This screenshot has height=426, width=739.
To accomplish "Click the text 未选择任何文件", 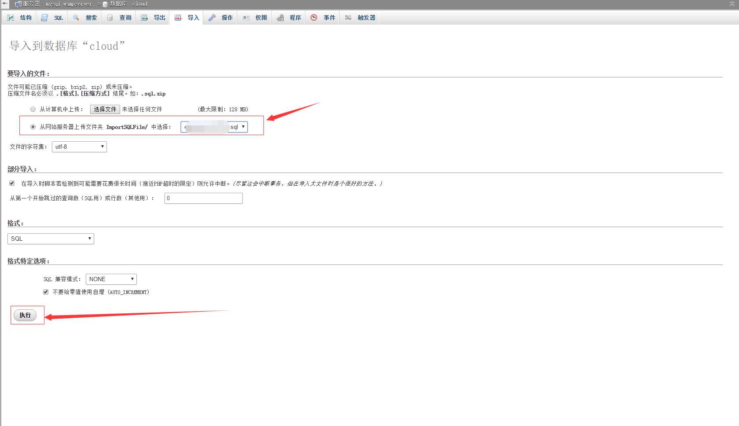I will (x=142, y=109).
